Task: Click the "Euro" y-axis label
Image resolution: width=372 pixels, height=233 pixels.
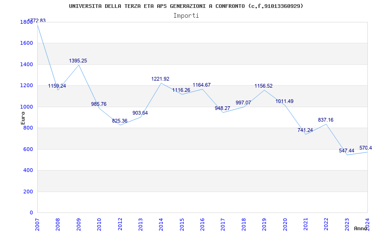Action: coord(23,118)
